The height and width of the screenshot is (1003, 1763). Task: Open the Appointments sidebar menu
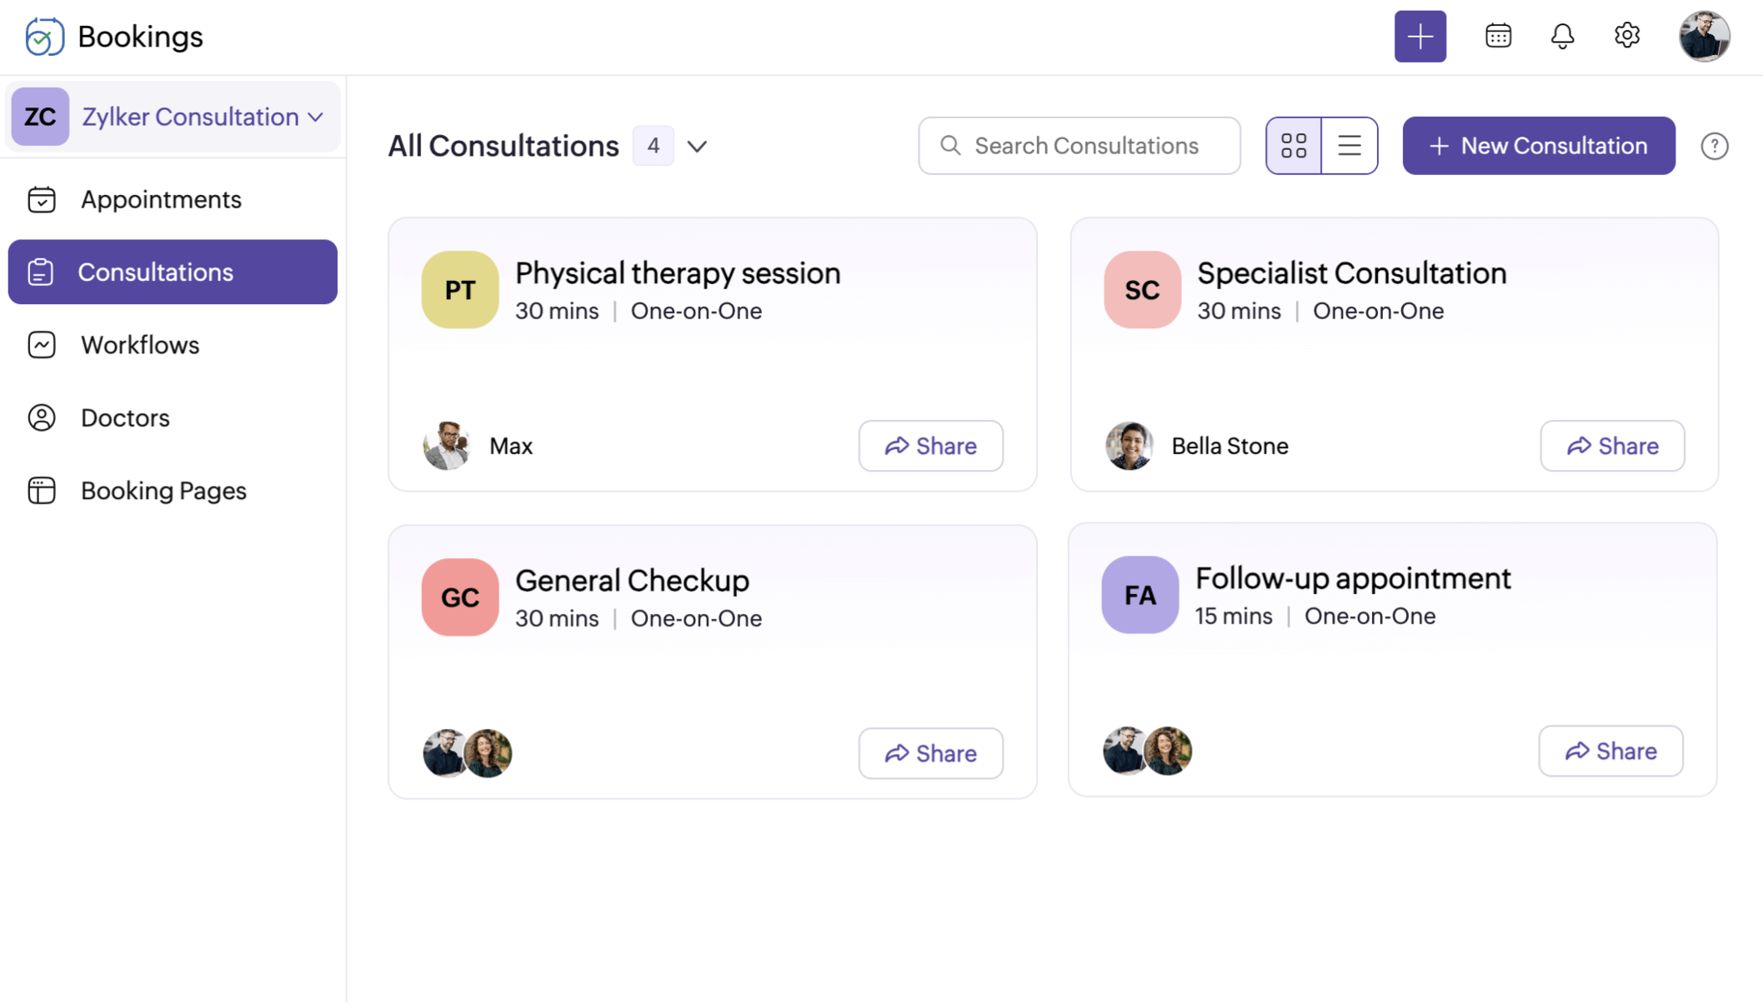pyautogui.click(x=161, y=200)
